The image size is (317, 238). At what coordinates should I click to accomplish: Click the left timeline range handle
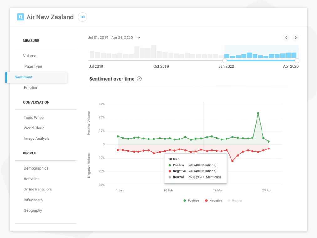click(225, 61)
